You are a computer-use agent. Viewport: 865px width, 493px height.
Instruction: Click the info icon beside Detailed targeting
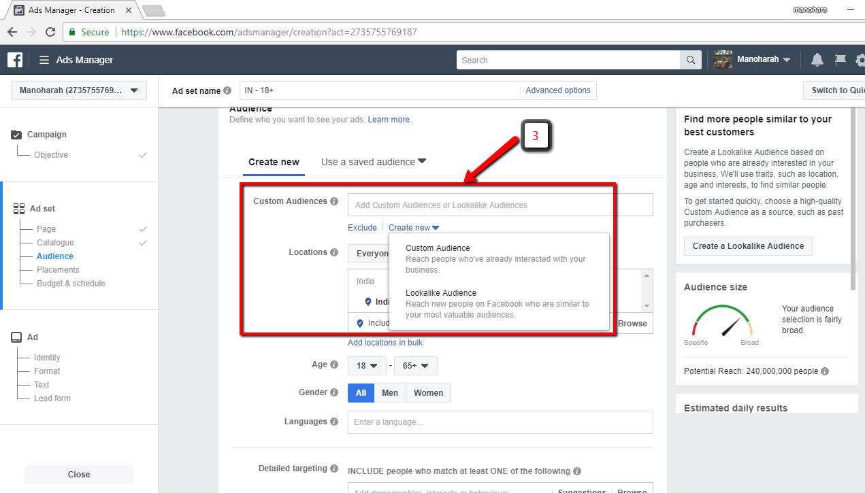334,469
